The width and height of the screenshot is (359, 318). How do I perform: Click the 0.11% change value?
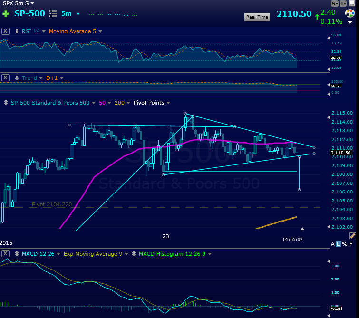click(331, 21)
